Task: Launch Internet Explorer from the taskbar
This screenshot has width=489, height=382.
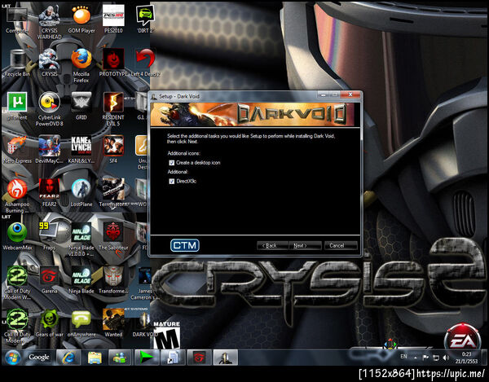Action: point(68,358)
